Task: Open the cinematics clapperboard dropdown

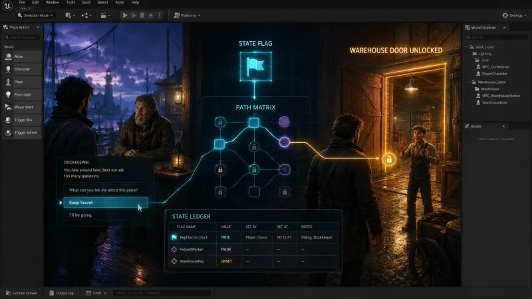Action: point(105,15)
